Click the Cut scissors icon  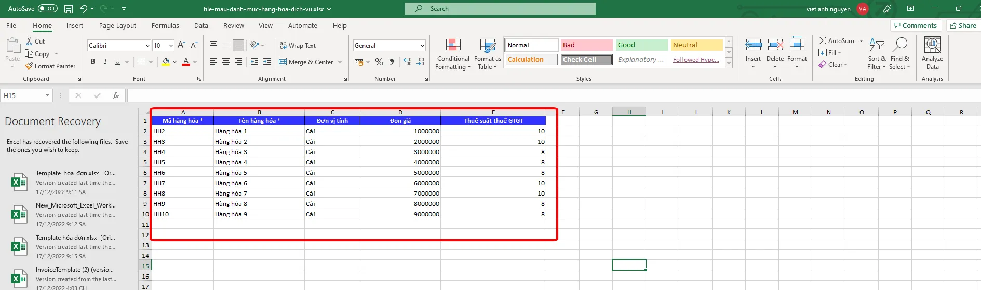click(29, 41)
